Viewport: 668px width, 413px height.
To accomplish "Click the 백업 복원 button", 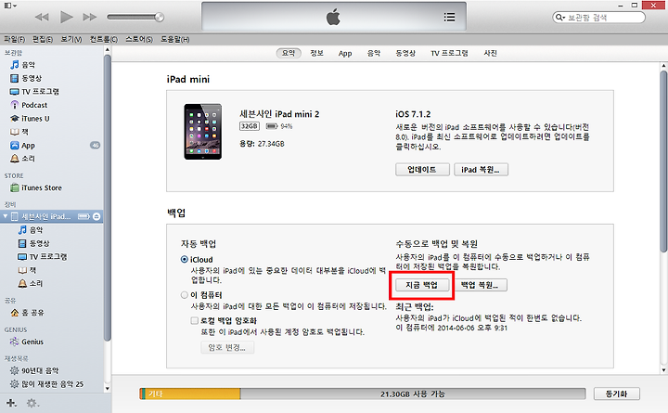I will (x=481, y=285).
